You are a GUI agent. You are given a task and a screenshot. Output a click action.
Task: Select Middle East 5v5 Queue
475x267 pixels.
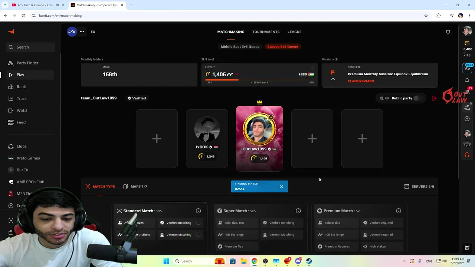[x=240, y=47]
